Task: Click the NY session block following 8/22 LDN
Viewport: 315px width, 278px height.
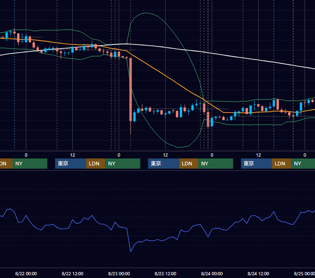Action: (x=123, y=164)
